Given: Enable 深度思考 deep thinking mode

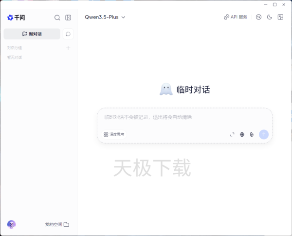Looking at the screenshot, I should tap(114, 134).
